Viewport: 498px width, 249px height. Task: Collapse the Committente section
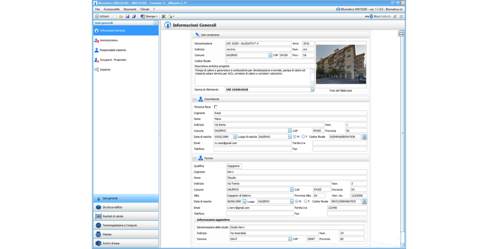pos(195,100)
